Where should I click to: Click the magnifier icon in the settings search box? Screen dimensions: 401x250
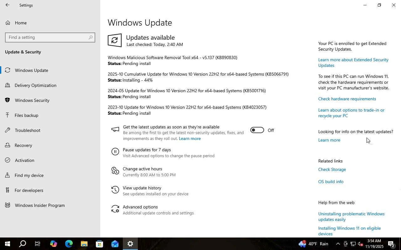(91, 37)
